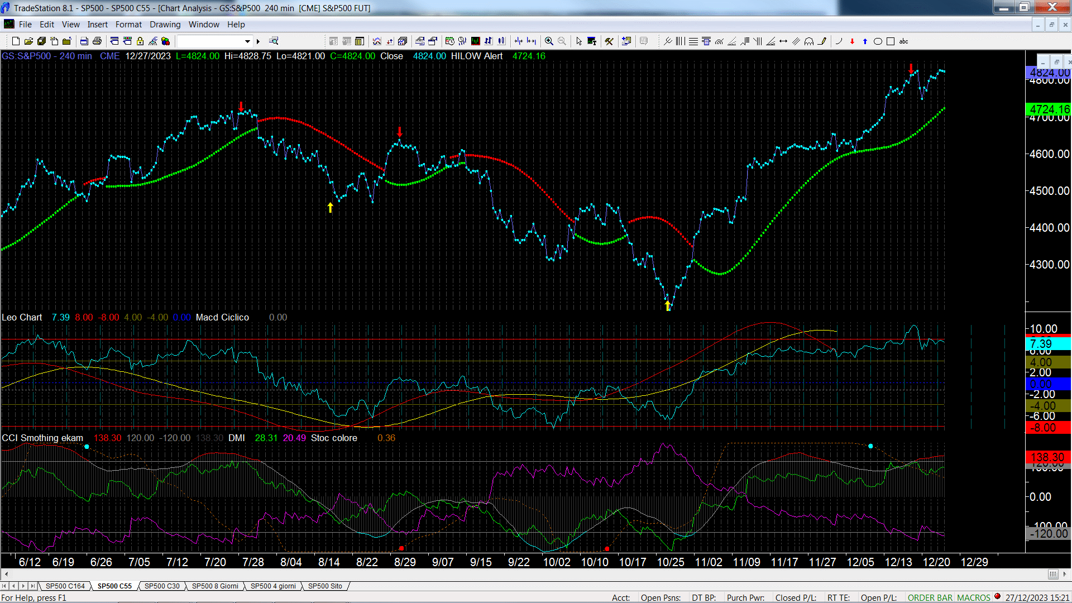
Task: Click the compress bar spacing icon
Action: click(518, 41)
